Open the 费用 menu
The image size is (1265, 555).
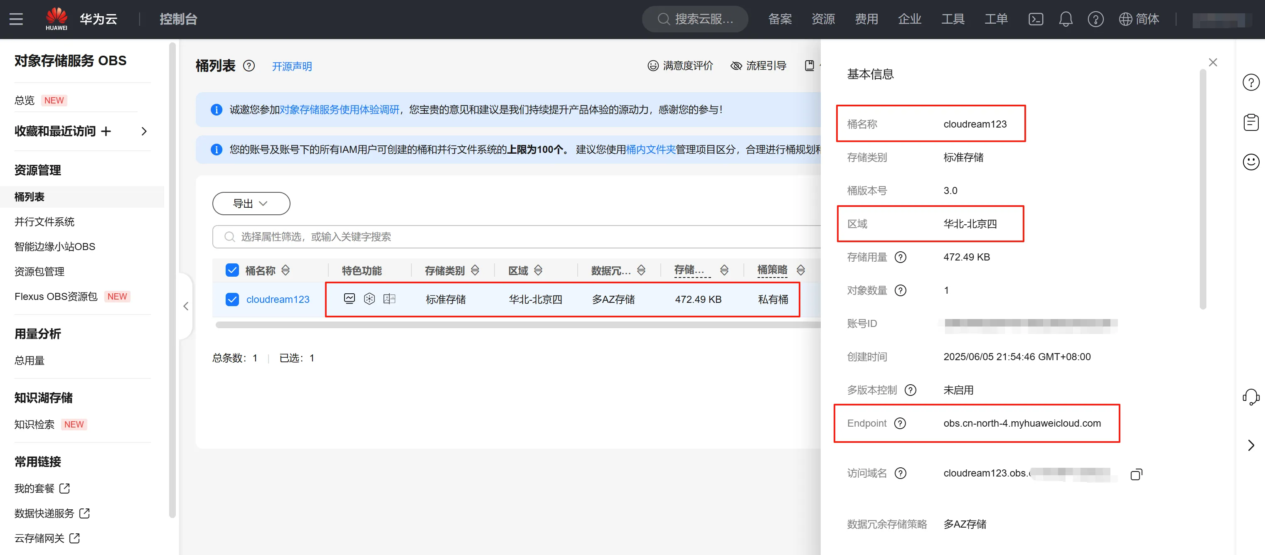866,19
